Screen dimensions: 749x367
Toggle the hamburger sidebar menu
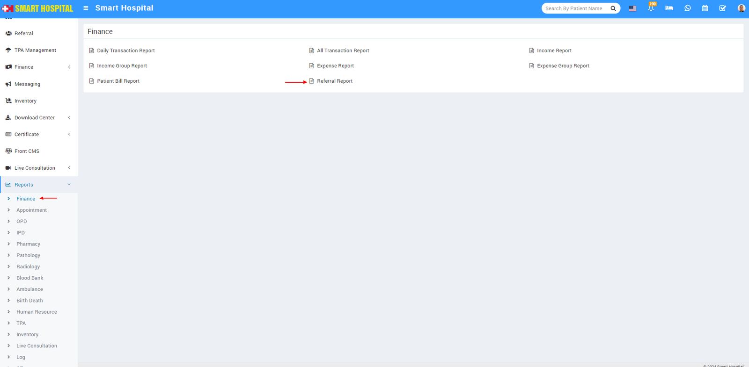86,8
